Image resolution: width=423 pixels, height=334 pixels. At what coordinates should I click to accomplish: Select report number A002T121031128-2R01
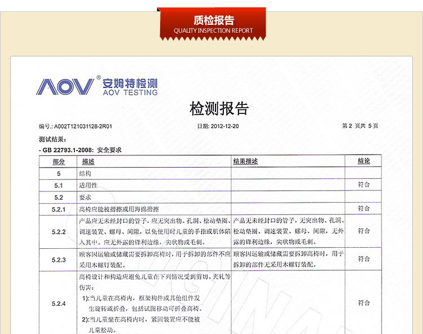(83, 126)
